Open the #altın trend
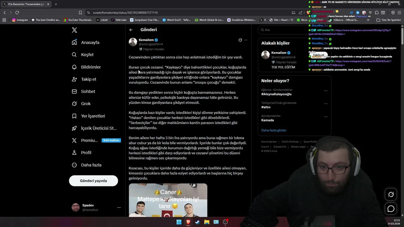This screenshot has width=404, height=227. 266,107
